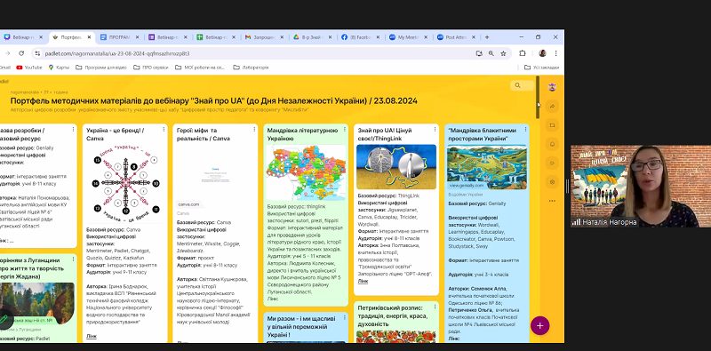Open the settings gear in Padlet sidebar

click(552, 182)
